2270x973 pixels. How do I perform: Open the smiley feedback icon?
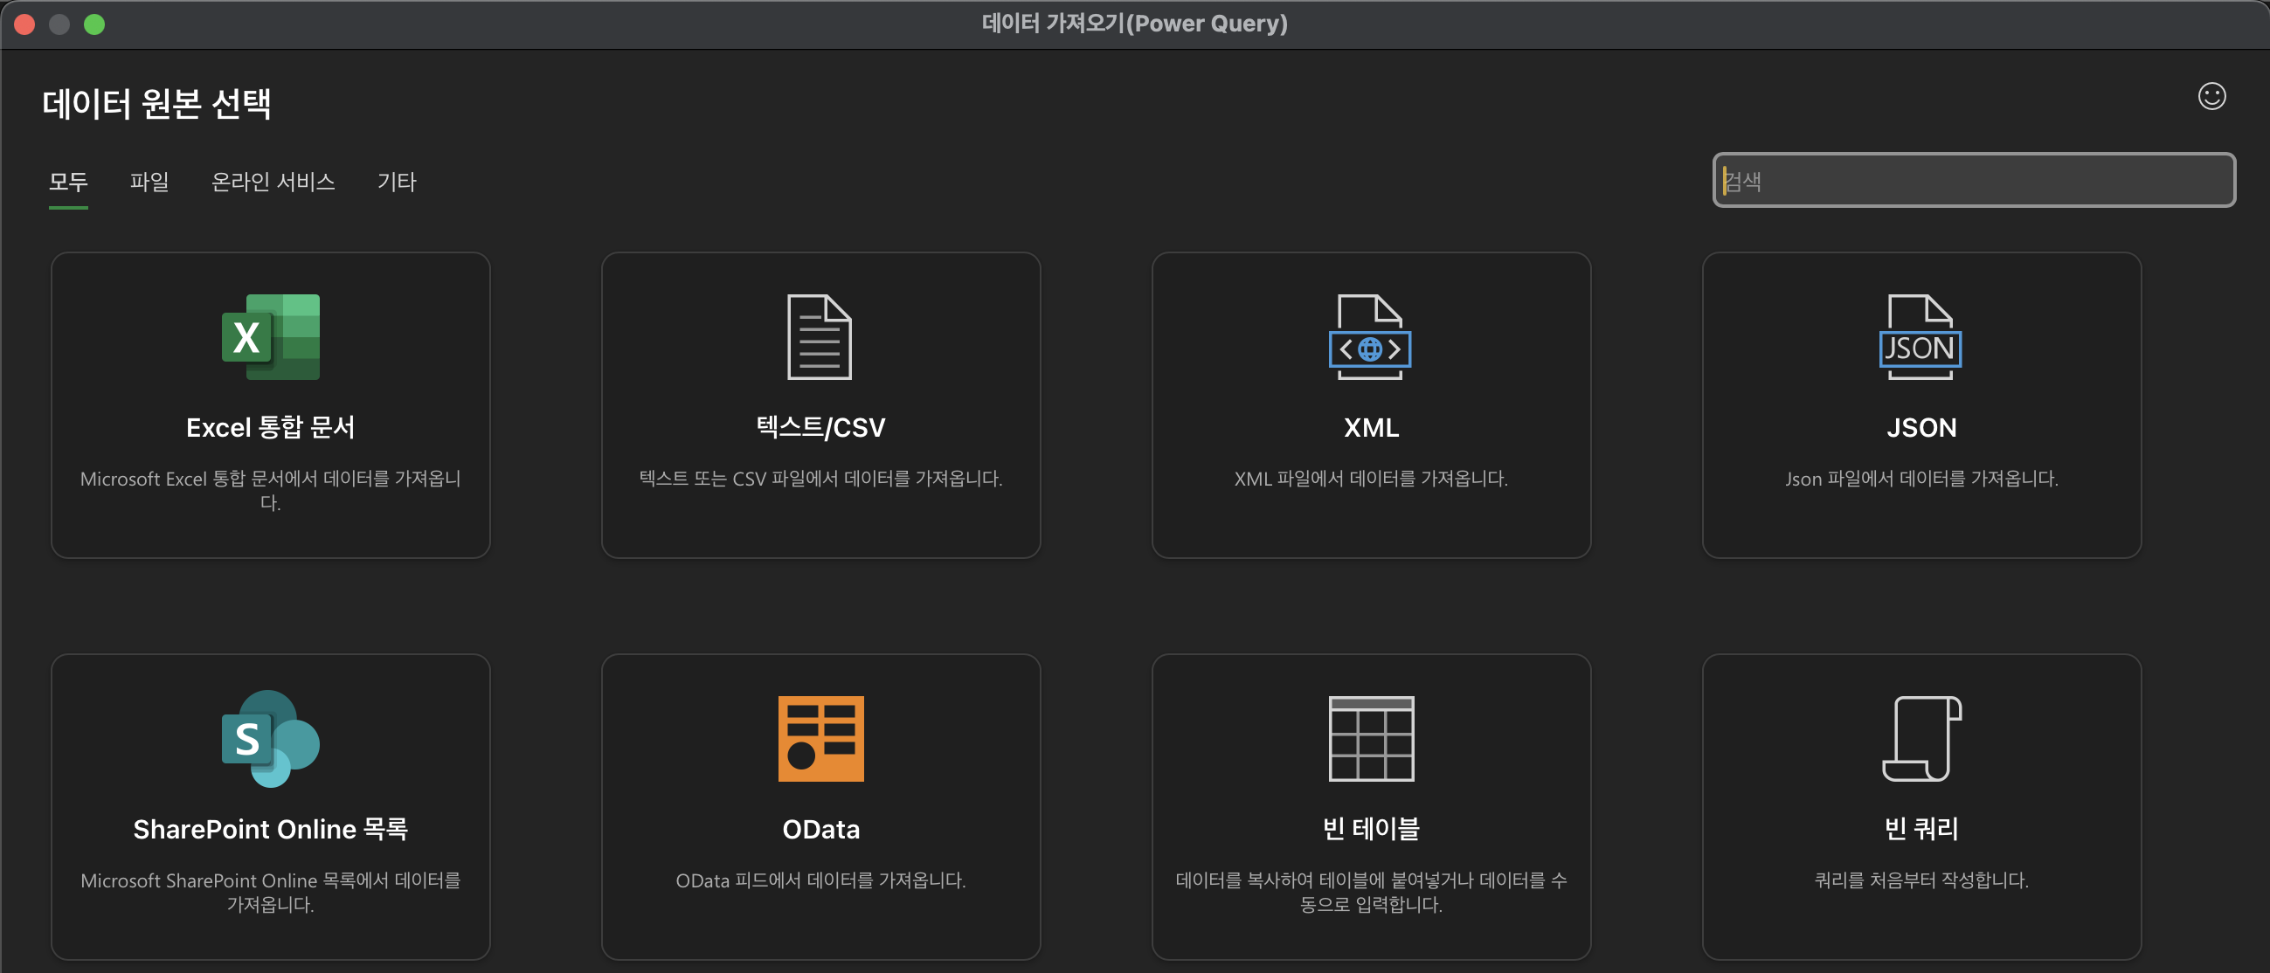click(x=2211, y=96)
